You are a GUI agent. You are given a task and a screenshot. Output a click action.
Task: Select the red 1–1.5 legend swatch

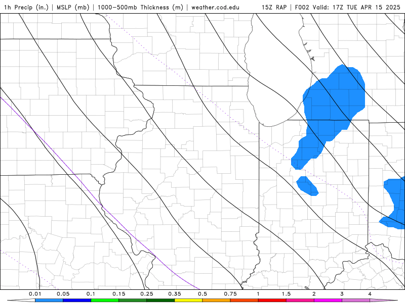coord(272,300)
